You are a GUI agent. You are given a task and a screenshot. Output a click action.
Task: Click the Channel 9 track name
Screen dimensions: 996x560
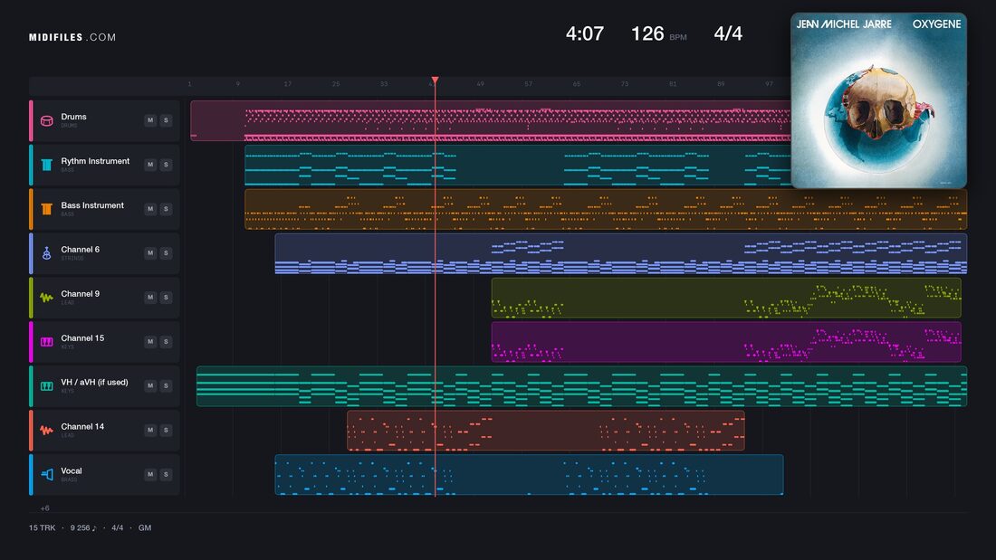(x=80, y=294)
